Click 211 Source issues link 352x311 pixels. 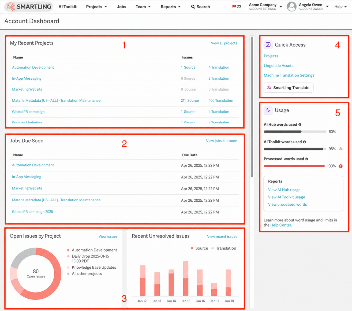[x=190, y=101]
